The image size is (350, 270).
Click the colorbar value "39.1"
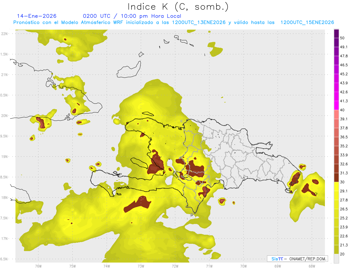coord(344,119)
